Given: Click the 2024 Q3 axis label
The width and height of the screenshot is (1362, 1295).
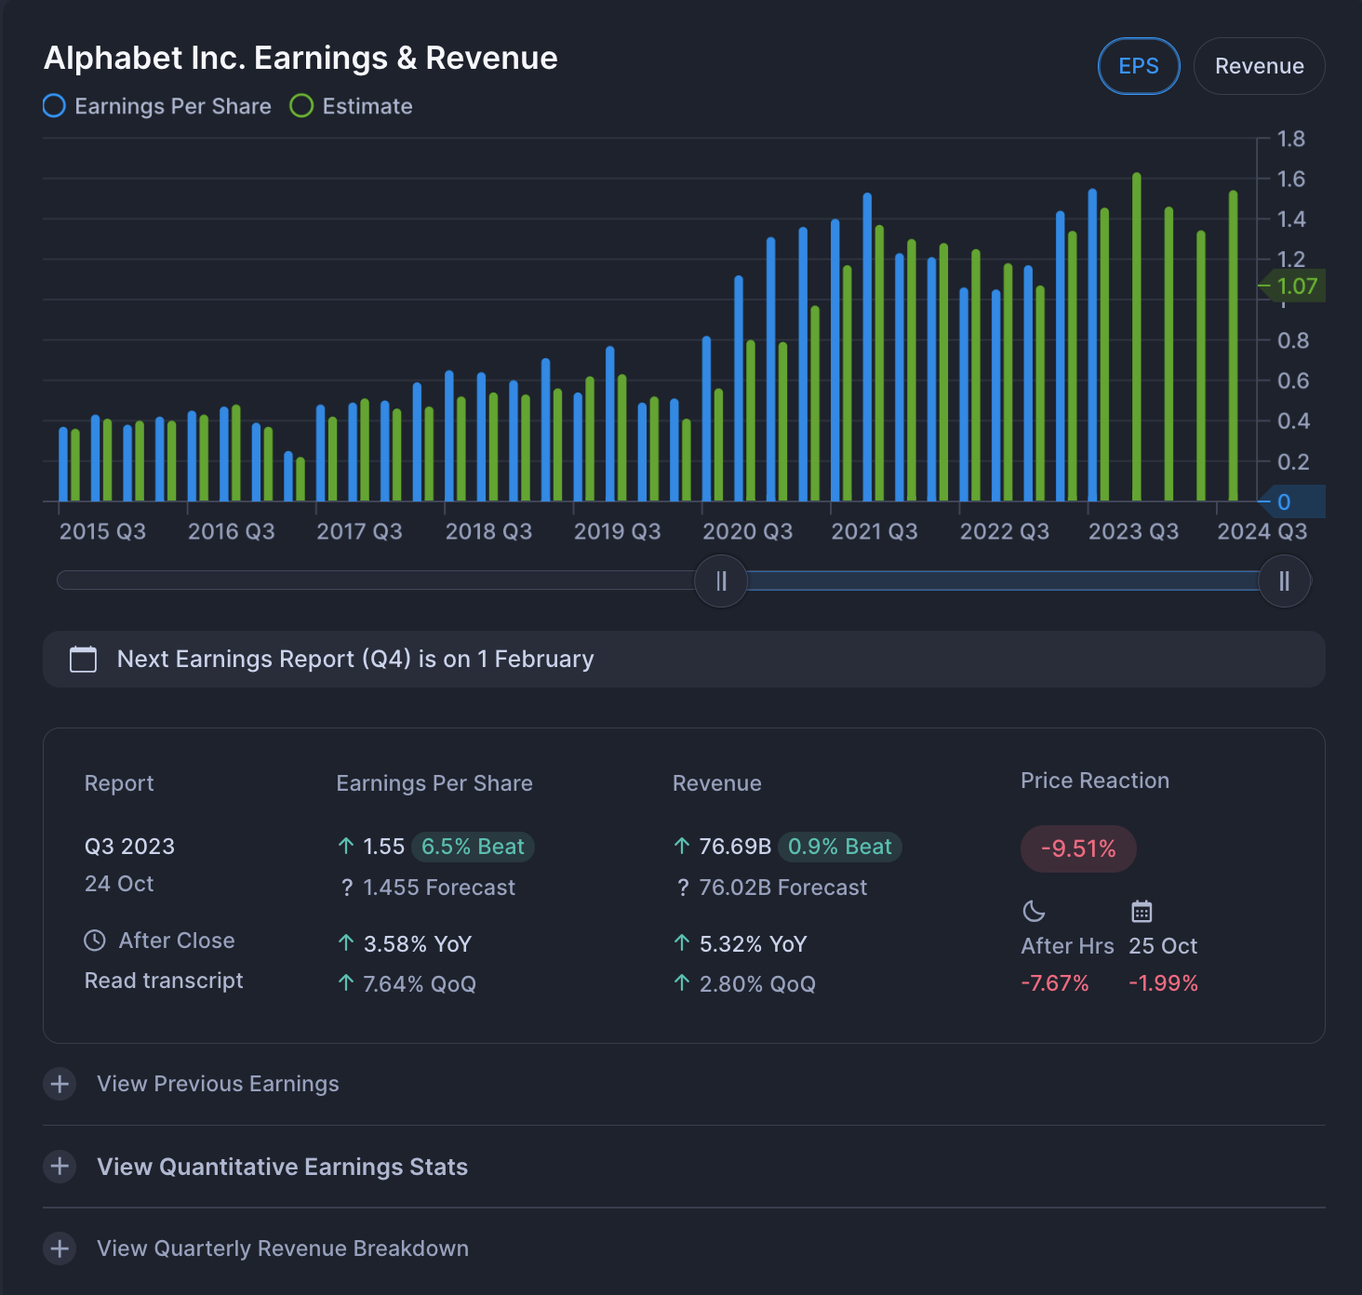Looking at the screenshot, I should (1262, 531).
